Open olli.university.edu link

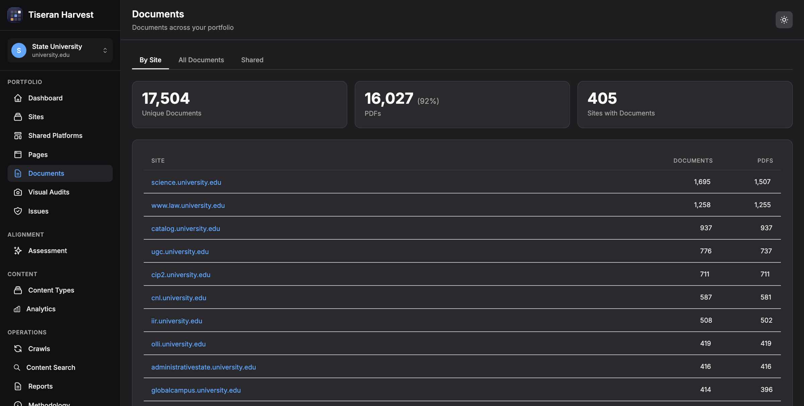178,344
